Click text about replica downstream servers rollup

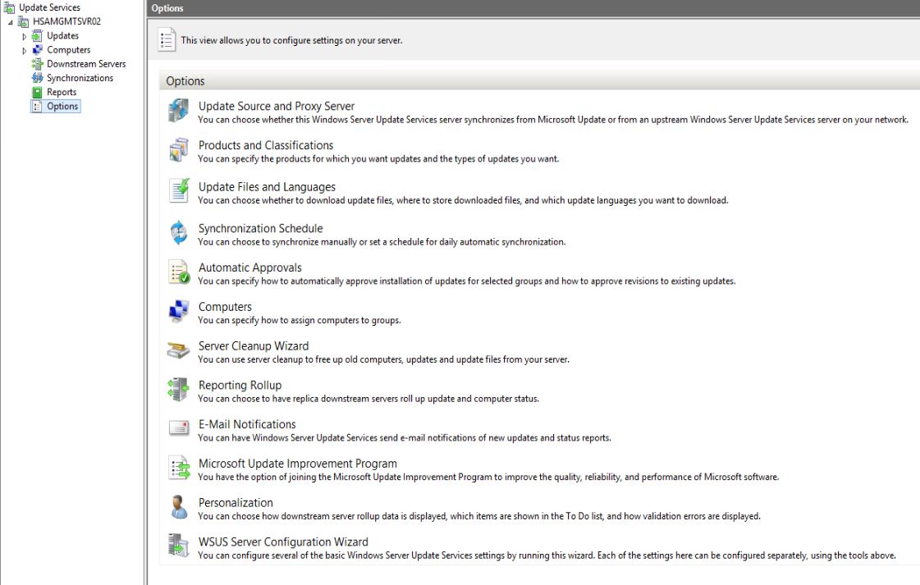pos(368,399)
